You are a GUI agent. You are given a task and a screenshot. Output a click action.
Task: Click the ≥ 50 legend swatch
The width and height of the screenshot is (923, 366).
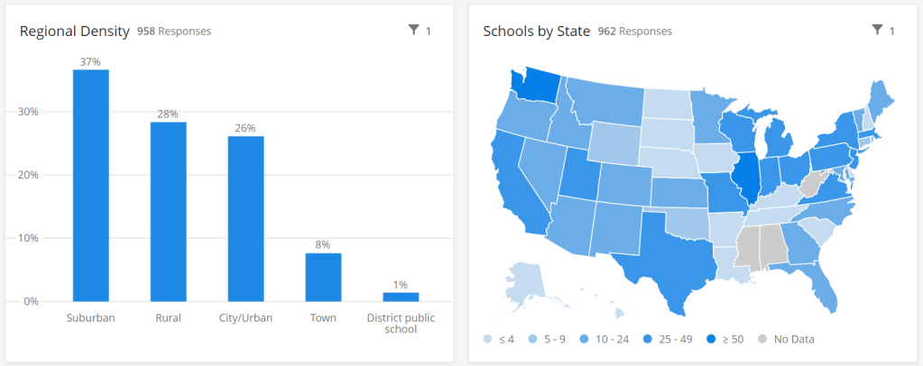point(713,339)
